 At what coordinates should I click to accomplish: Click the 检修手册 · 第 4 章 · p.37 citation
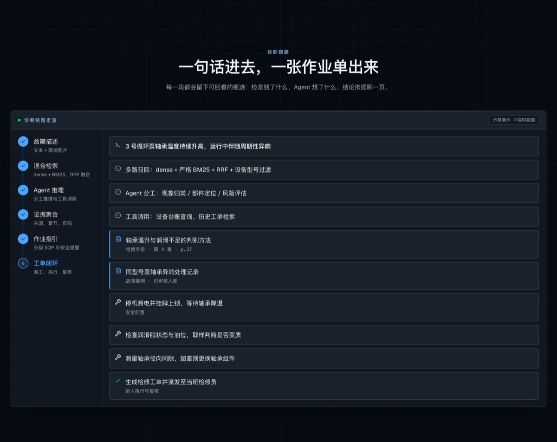159,249
